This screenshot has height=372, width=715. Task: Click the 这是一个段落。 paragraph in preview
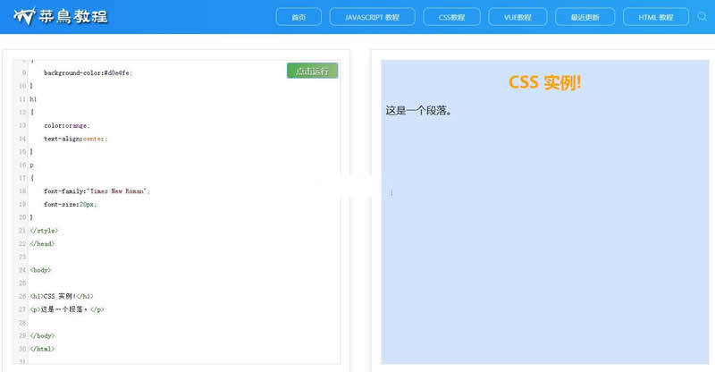click(418, 110)
